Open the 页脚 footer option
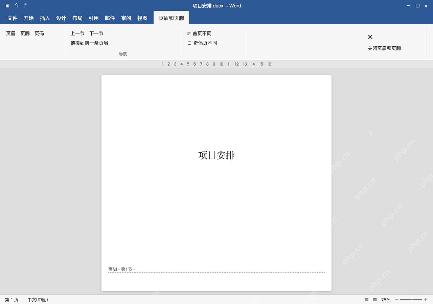 [25, 33]
